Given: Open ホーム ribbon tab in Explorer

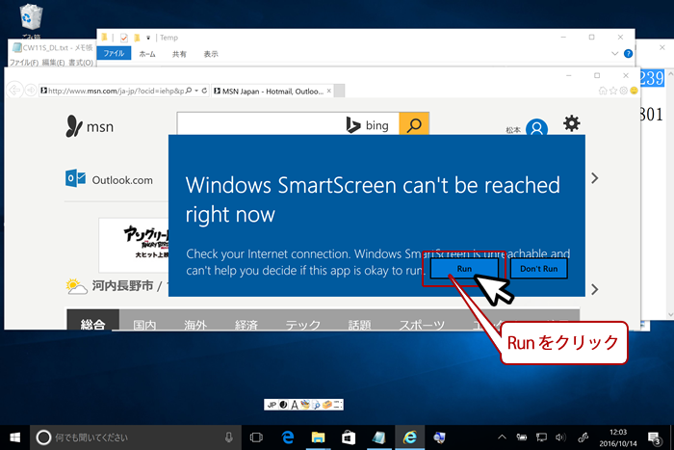Looking at the screenshot, I should point(147,54).
